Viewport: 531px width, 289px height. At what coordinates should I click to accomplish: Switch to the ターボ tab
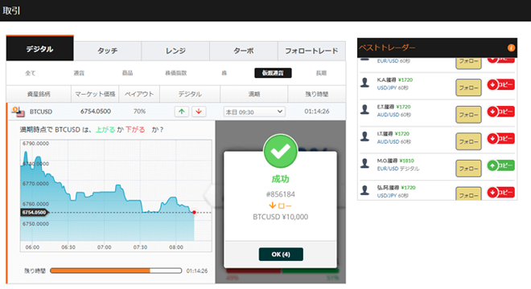[244, 51]
